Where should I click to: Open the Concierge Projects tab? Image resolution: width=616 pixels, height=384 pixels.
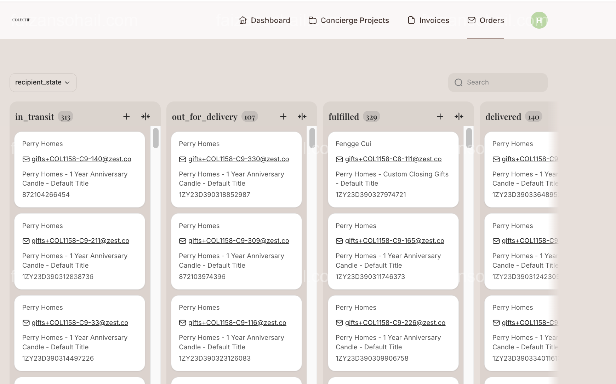coord(349,20)
